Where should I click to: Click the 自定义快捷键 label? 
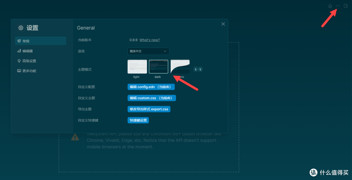click(88, 120)
